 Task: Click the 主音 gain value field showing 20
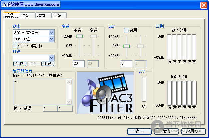(79, 63)
